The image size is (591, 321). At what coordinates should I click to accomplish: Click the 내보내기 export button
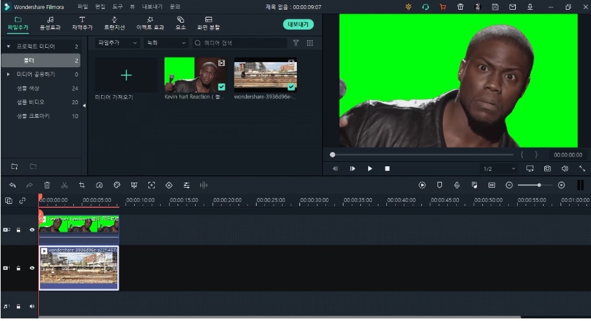[297, 24]
